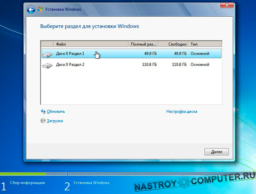Click the setup progress bar at the bottom
The height and width of the screenshot is (194, 256).
128,174
